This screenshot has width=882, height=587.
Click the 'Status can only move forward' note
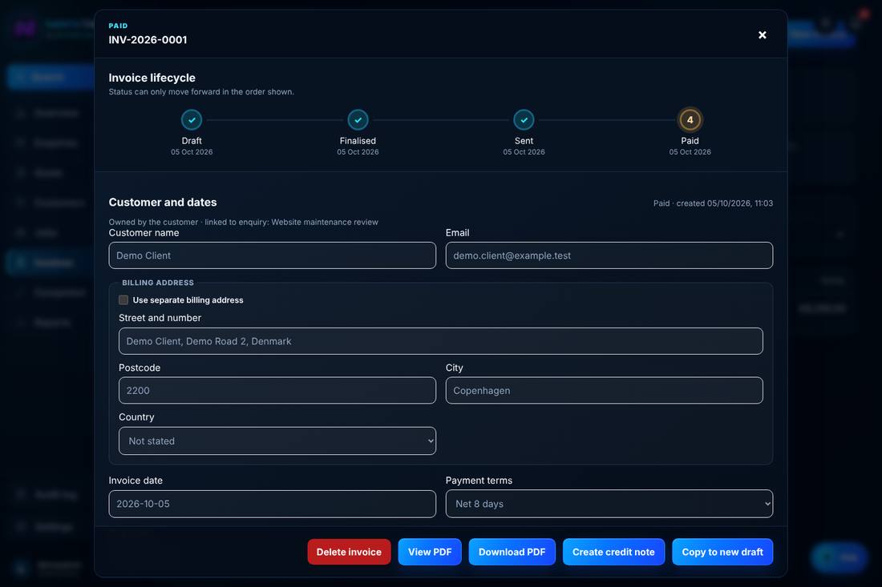(201, 91)
